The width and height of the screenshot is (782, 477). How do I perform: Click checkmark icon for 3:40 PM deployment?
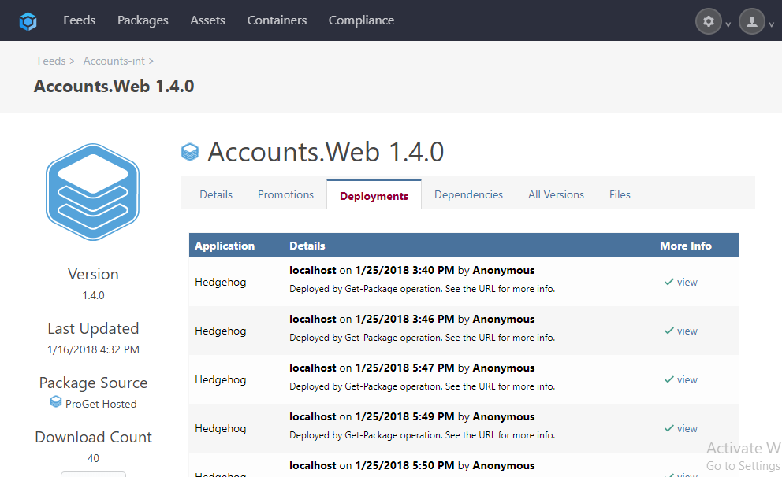[668, 282]
